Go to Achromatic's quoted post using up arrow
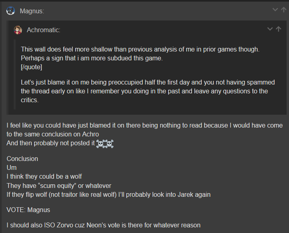 click(278, 29)
